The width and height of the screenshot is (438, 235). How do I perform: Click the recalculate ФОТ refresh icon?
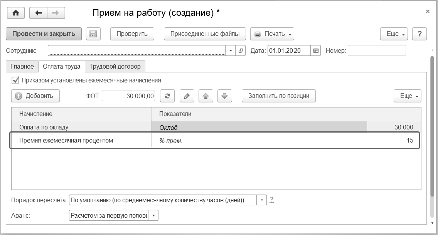pyautogui.click(x=167, y=96)
